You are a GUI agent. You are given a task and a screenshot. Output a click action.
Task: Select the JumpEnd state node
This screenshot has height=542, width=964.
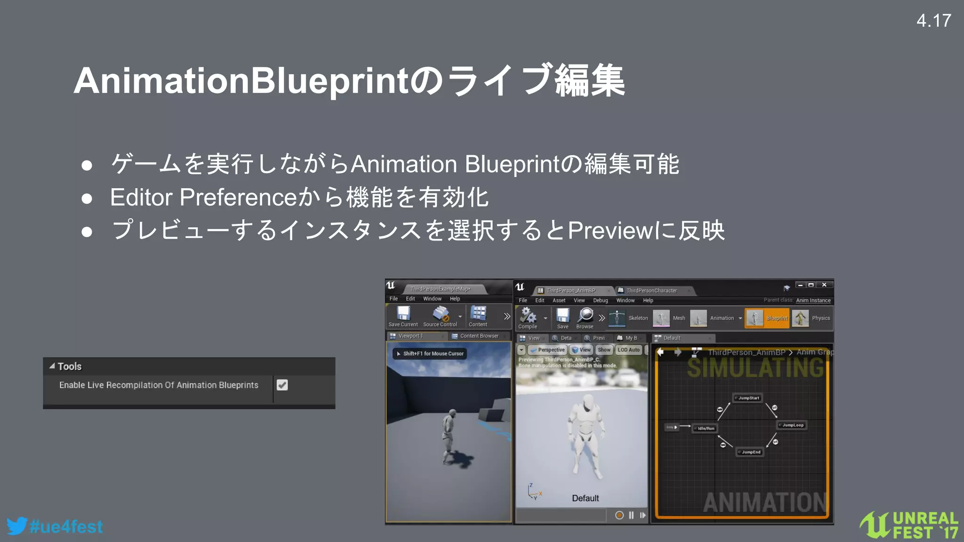pos(750,452)
